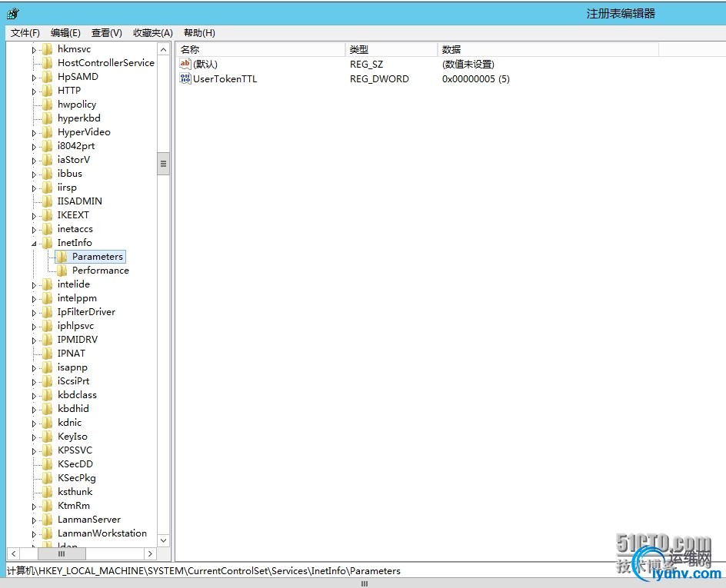Expand the LanmanWorkstation tree node

pos(34,534)
